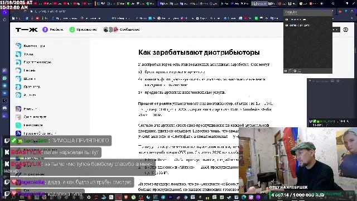Click the green Приложение icon
357x201 pixels.
tap(72, 30)
